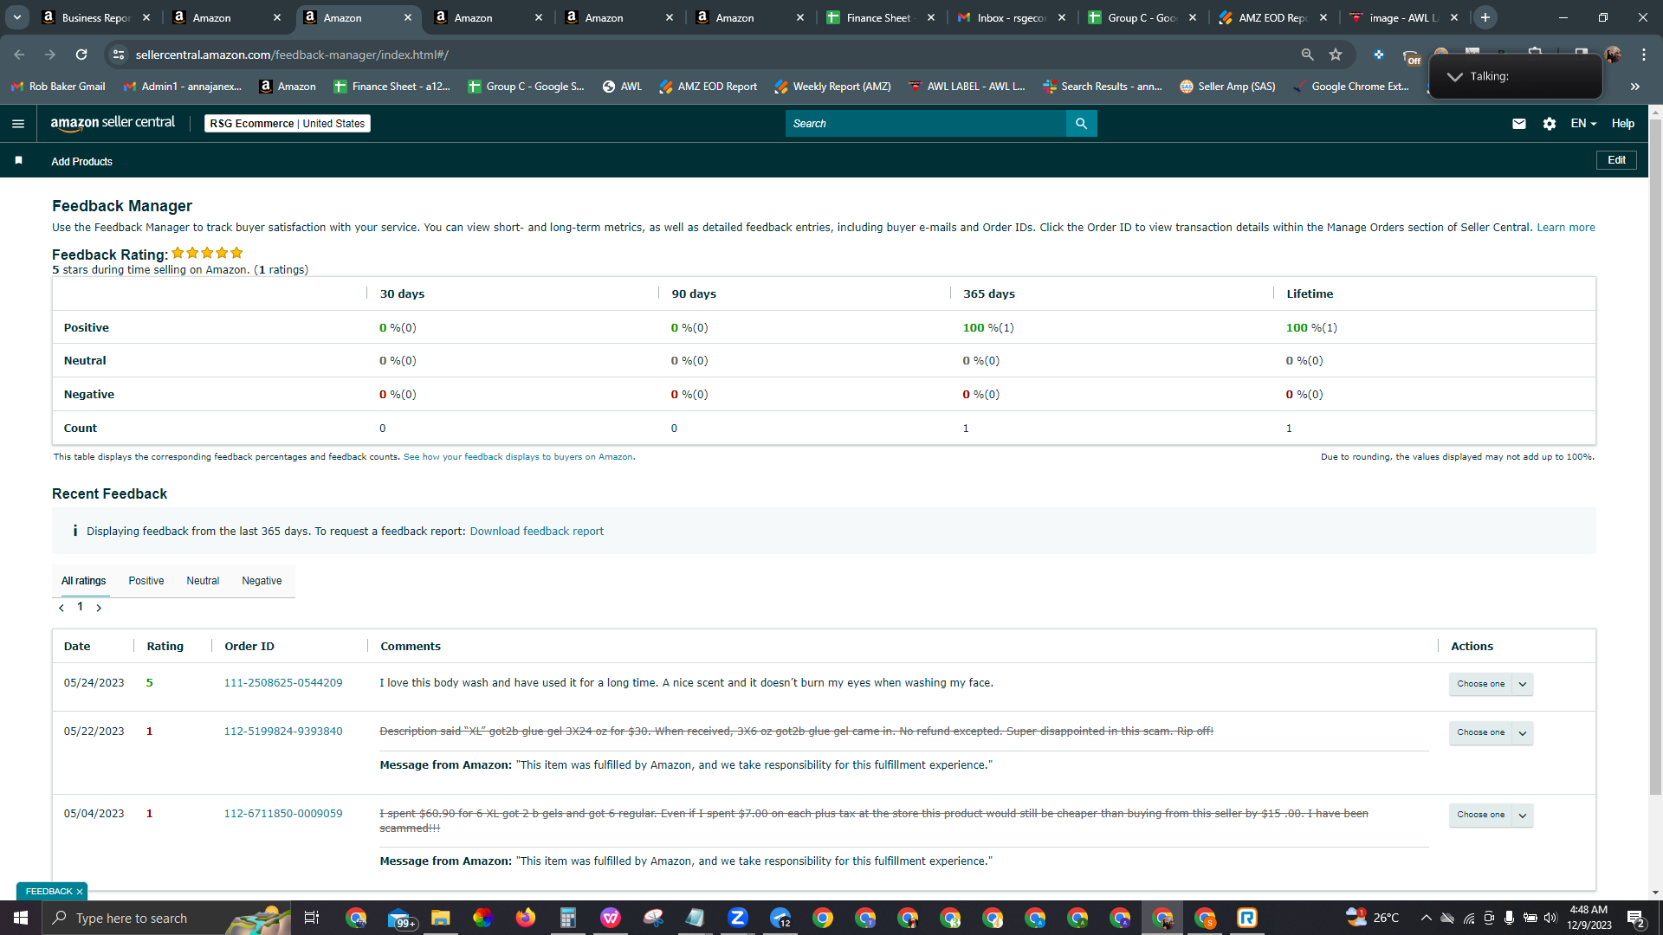Show more bookmarks with the double chevron
This screenshot has height=935, width=1663.
pos(1635,87)
